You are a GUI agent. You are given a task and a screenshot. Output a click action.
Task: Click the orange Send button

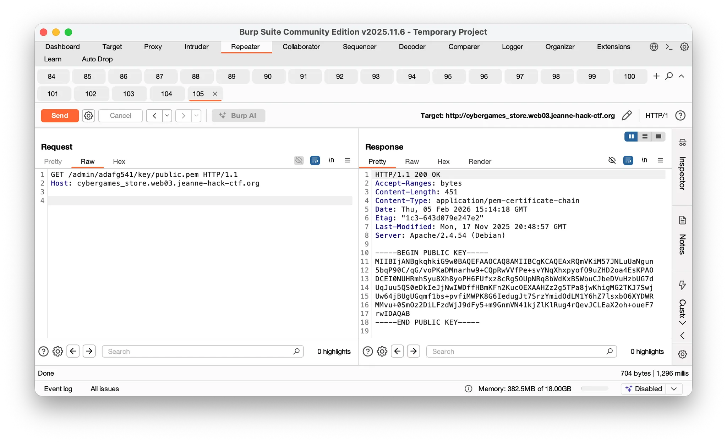click(x=60, y=116)
